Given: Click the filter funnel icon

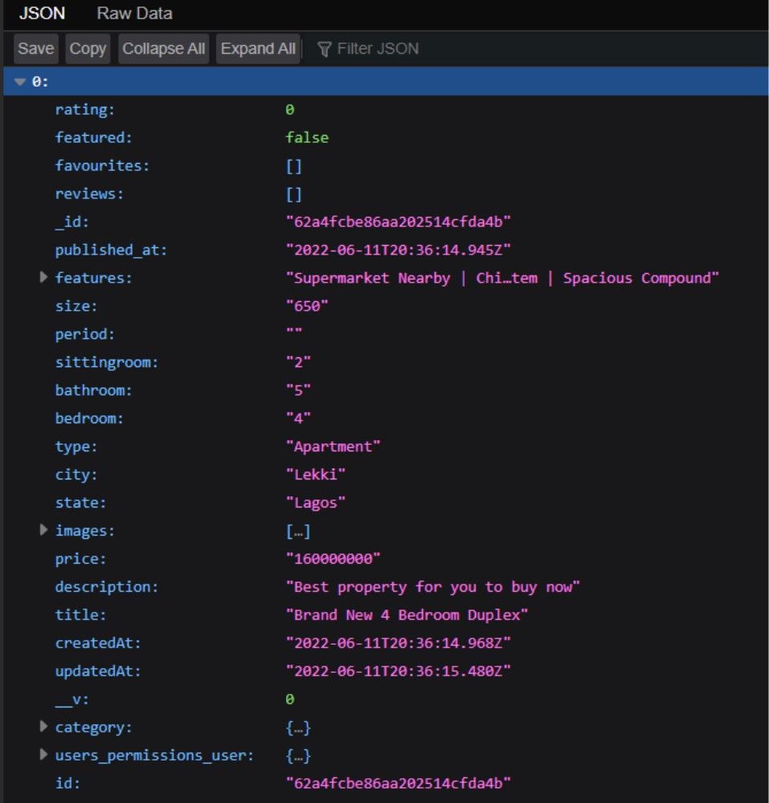Looking at the screenshot, I should coord(324,49).
